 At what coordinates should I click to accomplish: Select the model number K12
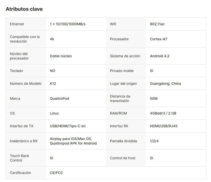(x=53, y=83)
